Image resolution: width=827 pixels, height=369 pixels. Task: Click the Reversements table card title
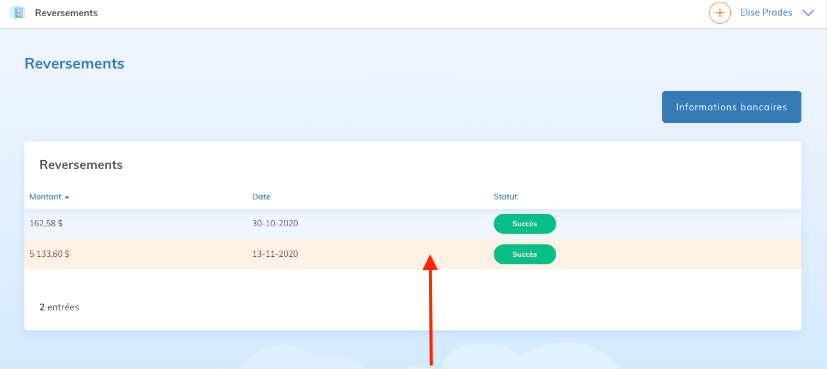coord(81,165)
